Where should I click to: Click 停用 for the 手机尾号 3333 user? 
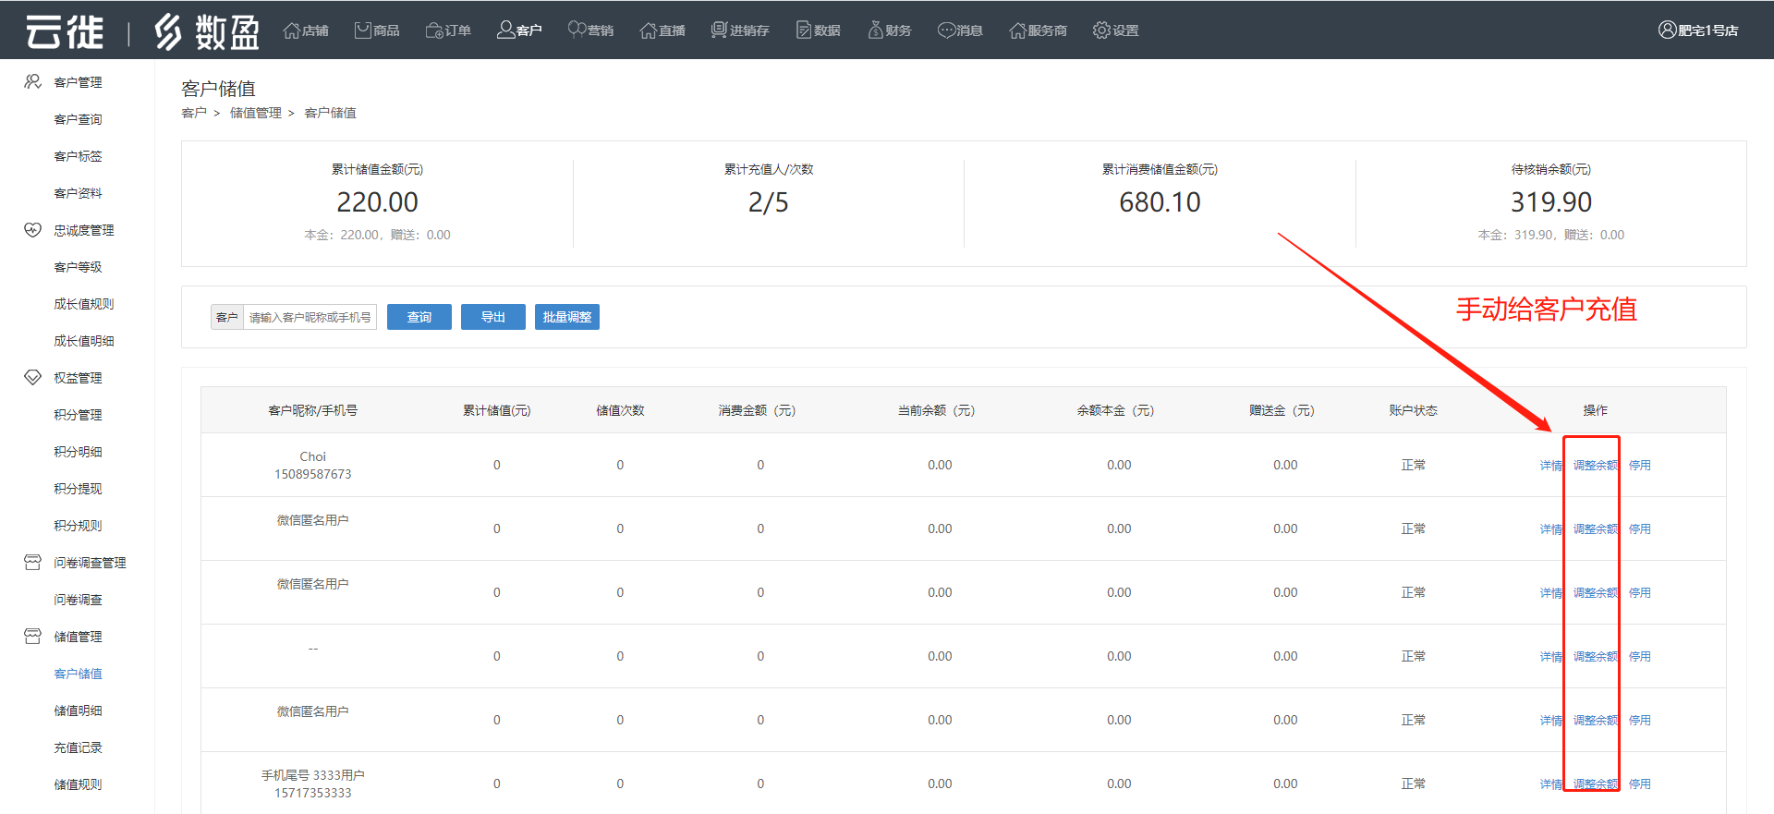[x=1640, y=784]
